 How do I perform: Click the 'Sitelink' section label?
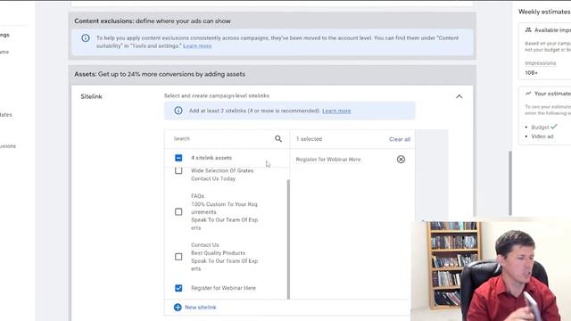click(91, 96)
